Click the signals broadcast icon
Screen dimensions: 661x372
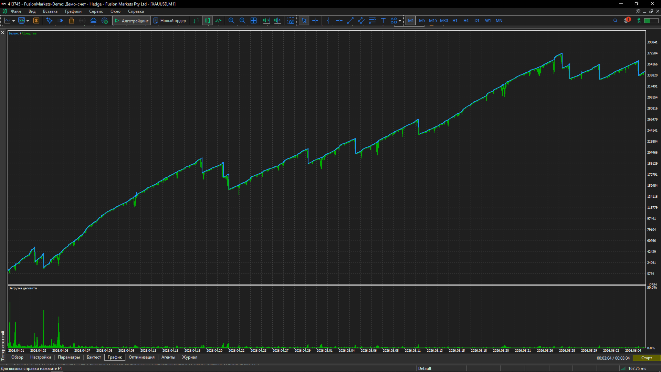(x=82, y=21)
